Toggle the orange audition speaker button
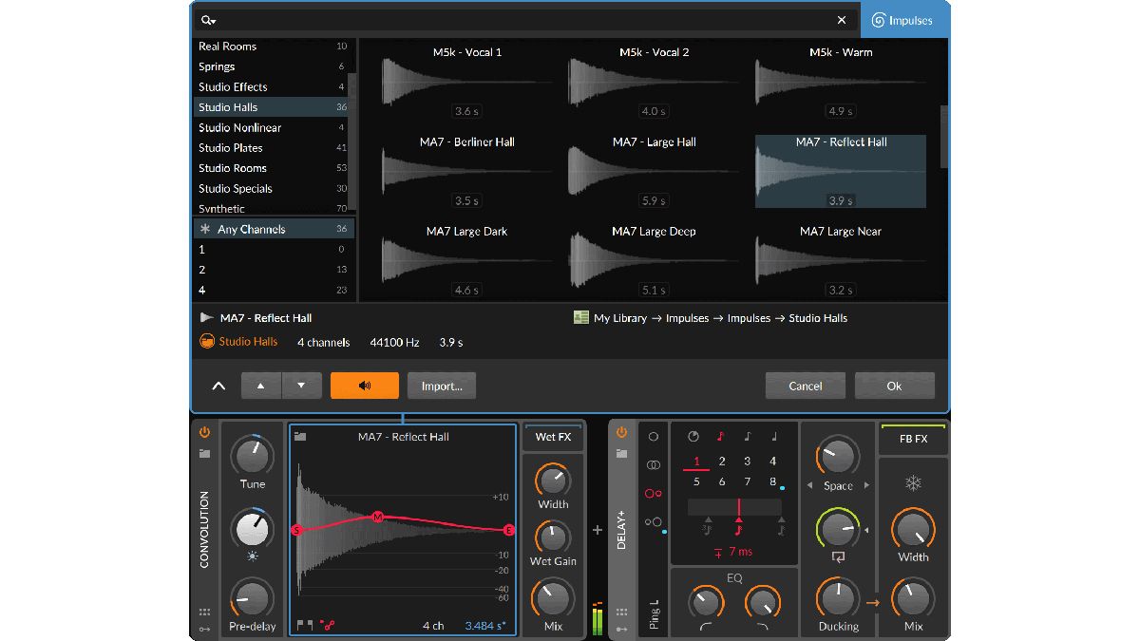Image resolution: width=1140 pixels, height=641 pixels. (x=365, y=386)
